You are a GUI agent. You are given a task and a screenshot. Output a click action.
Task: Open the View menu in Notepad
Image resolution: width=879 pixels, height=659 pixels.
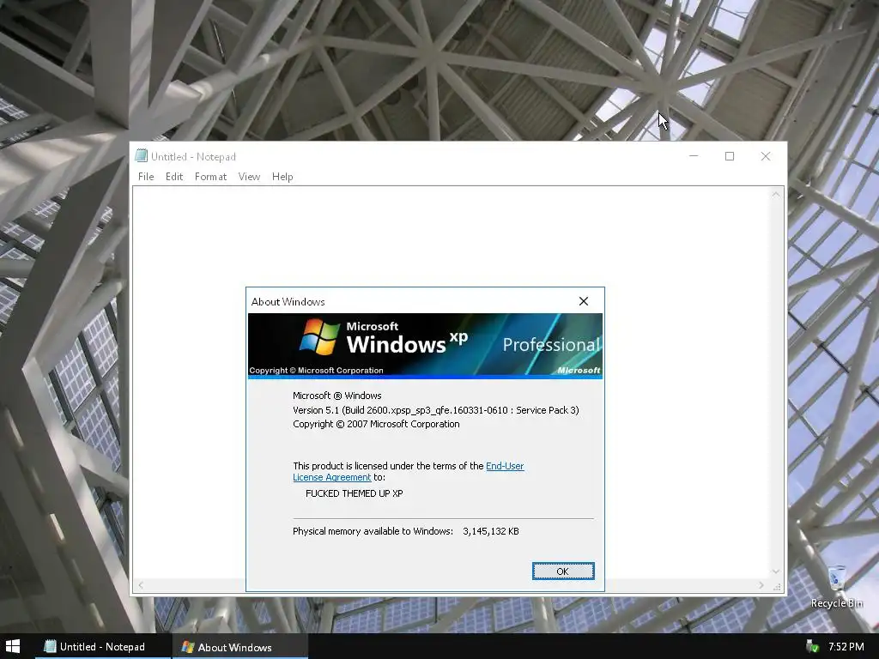[249, 177]
